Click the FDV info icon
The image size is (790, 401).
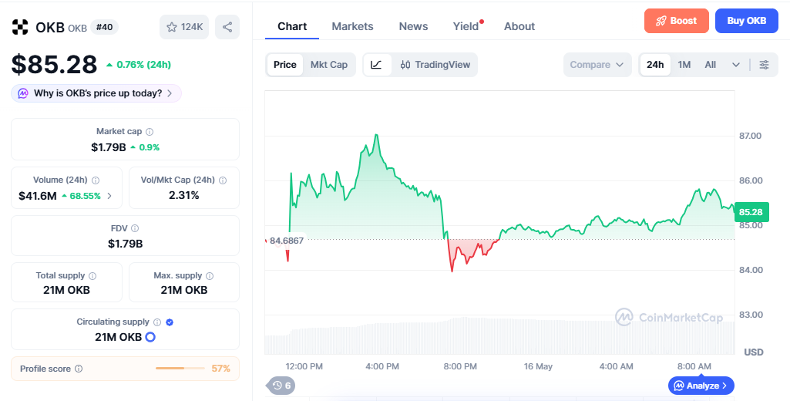(x=135, y=228)
